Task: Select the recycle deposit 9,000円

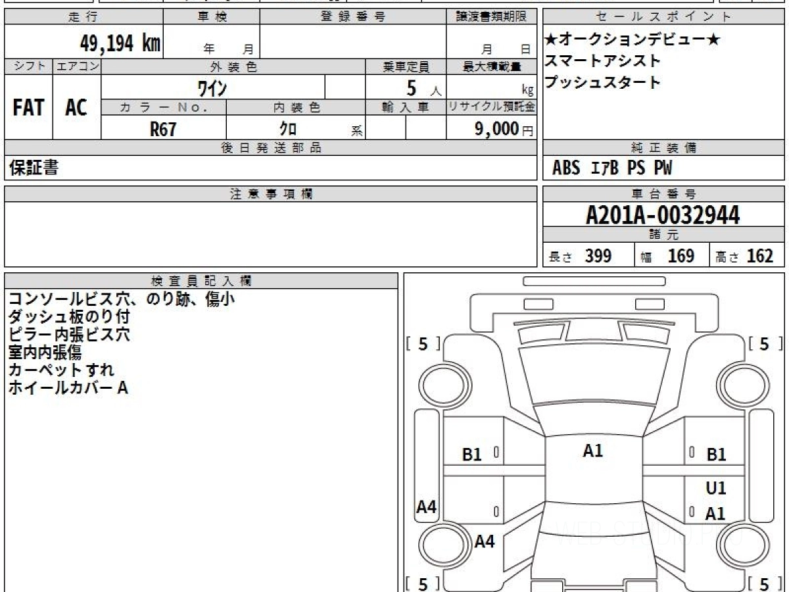Action: 504,129
